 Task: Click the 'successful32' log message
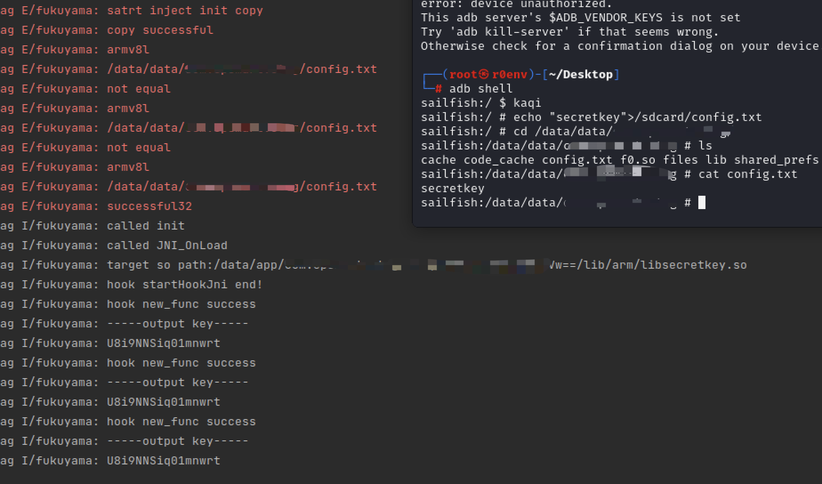tap(149, 206)
